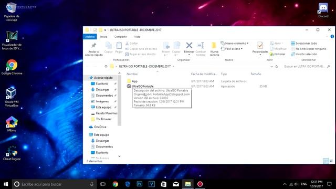This screenshot has width=336, height=189.
Task: Open the Archivo tab
Action: pyautogui.click(x=90, y=37)
